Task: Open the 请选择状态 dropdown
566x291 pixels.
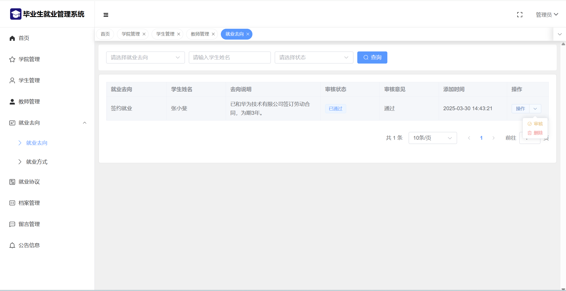Action: tap(314, 57)
